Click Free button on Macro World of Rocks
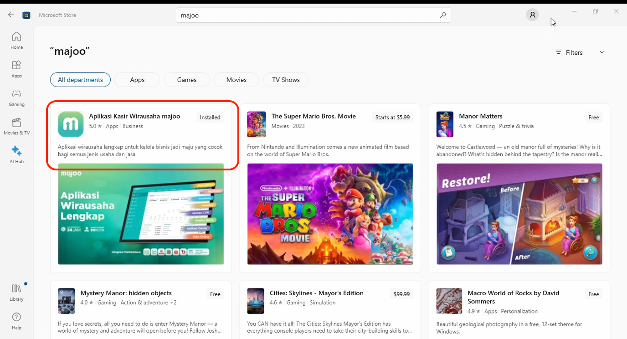 click(594, 294)
